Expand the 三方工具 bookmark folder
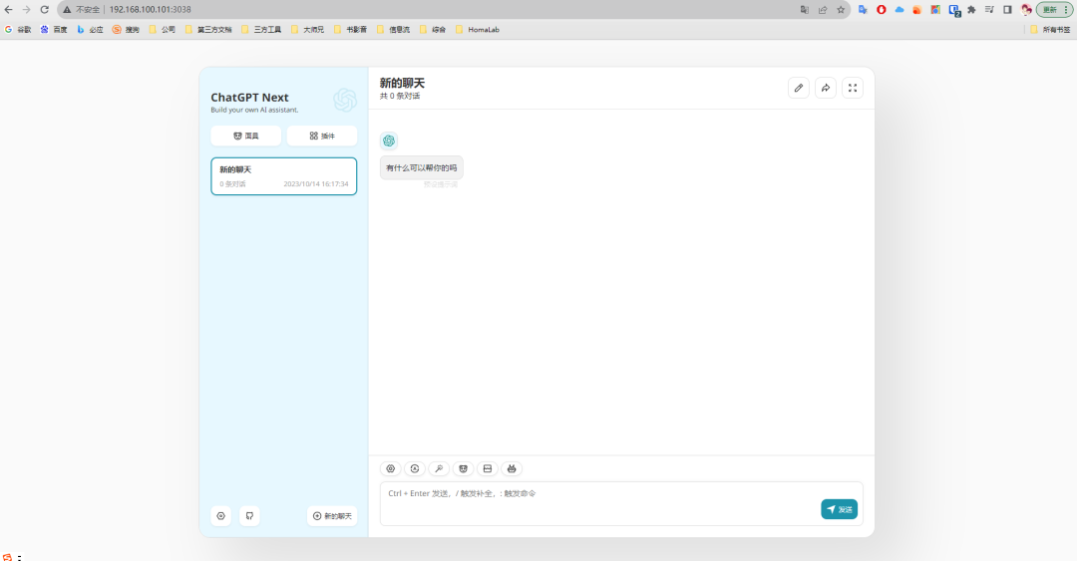The image size is (1077, 561). (x=261, y=30)
